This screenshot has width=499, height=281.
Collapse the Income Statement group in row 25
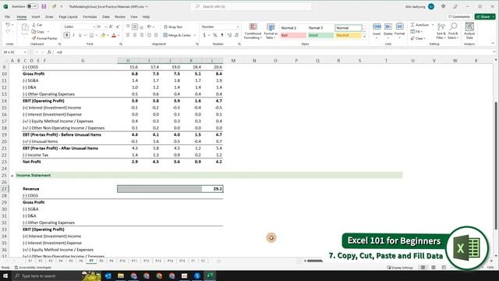pyautogui.click(x=12, y=176)
